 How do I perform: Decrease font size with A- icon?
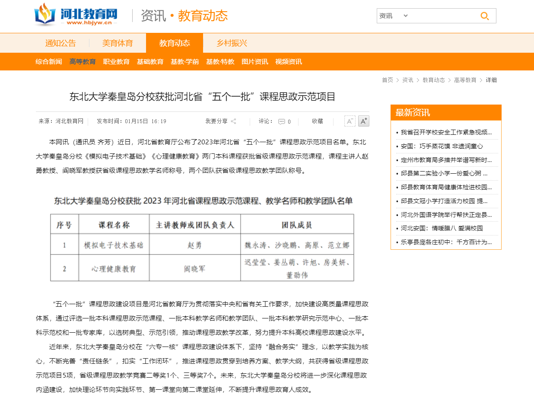tap(350, 121)
